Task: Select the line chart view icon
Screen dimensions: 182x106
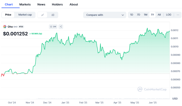Action: point(42,15)
